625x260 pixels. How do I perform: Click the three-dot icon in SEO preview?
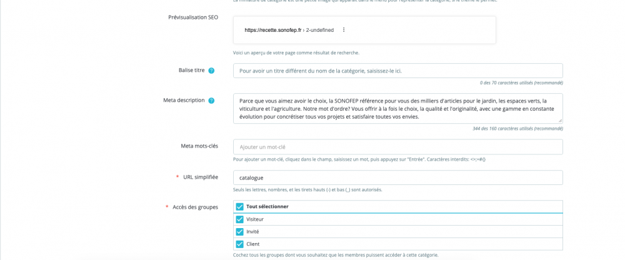[344, 30]
